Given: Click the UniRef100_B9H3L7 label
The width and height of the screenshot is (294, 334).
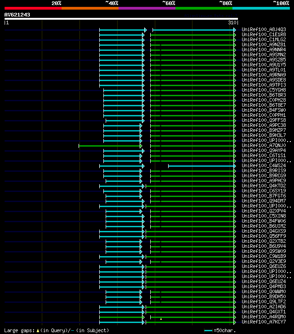Looking at the screenshot, I should [x=264, y=136].
